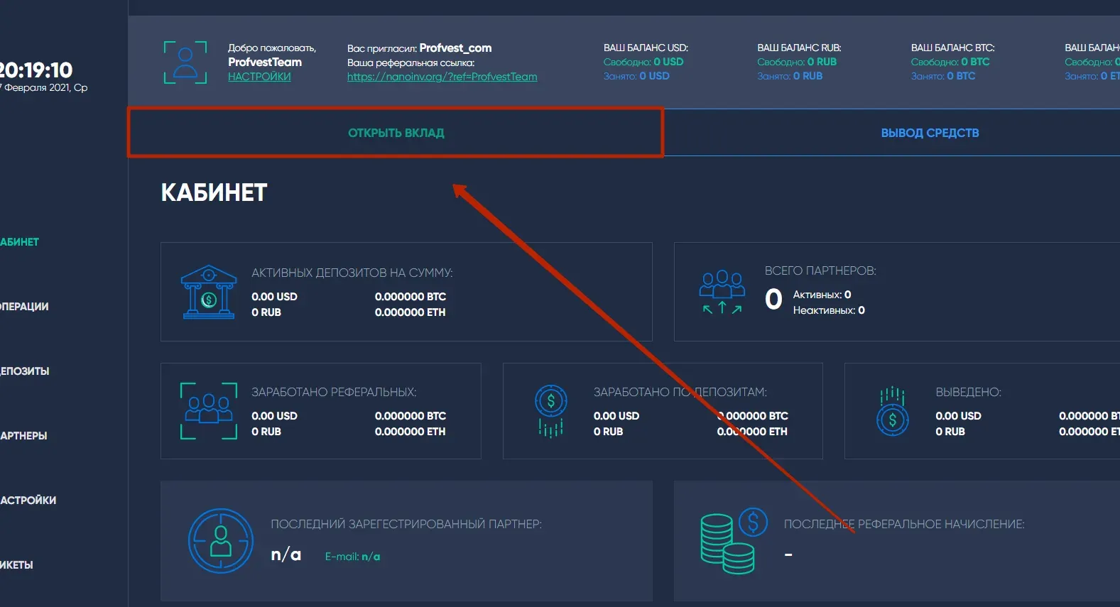
Task: Click the user profile avatar icon
Action: point(185,62)
